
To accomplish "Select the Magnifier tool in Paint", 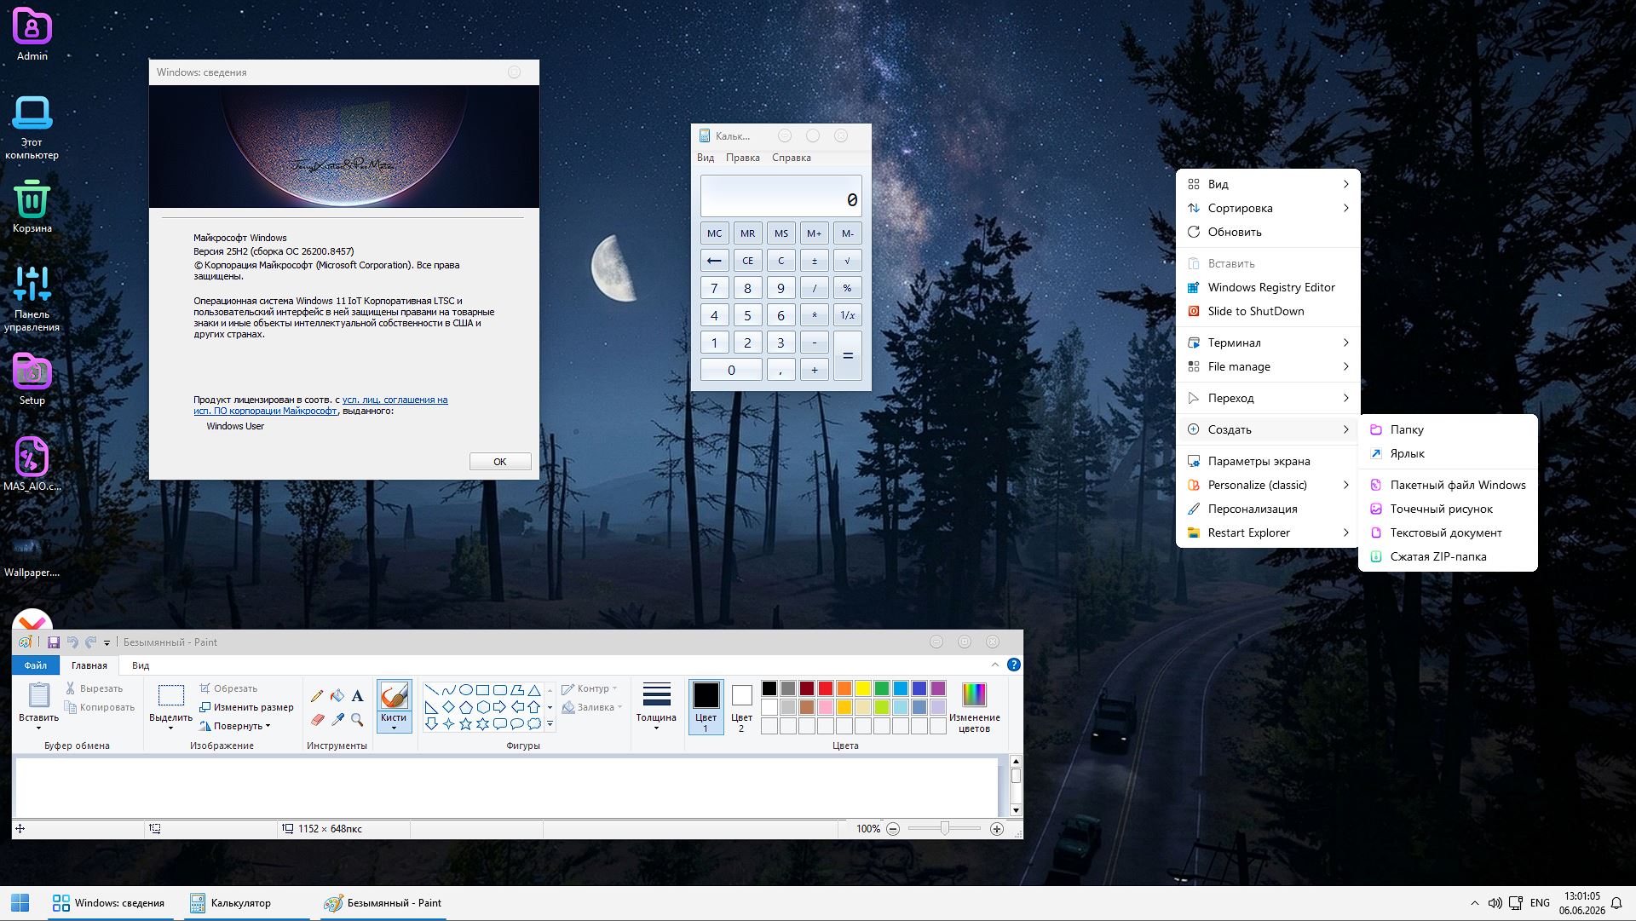I will point(357,720).
